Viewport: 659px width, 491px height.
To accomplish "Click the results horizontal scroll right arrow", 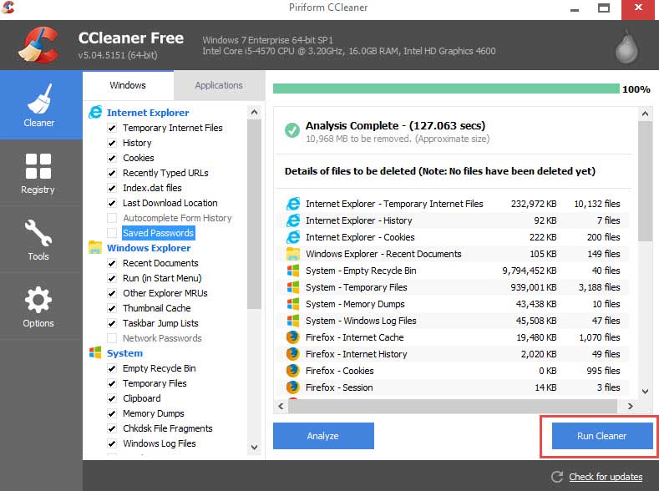I will (630, 406).
